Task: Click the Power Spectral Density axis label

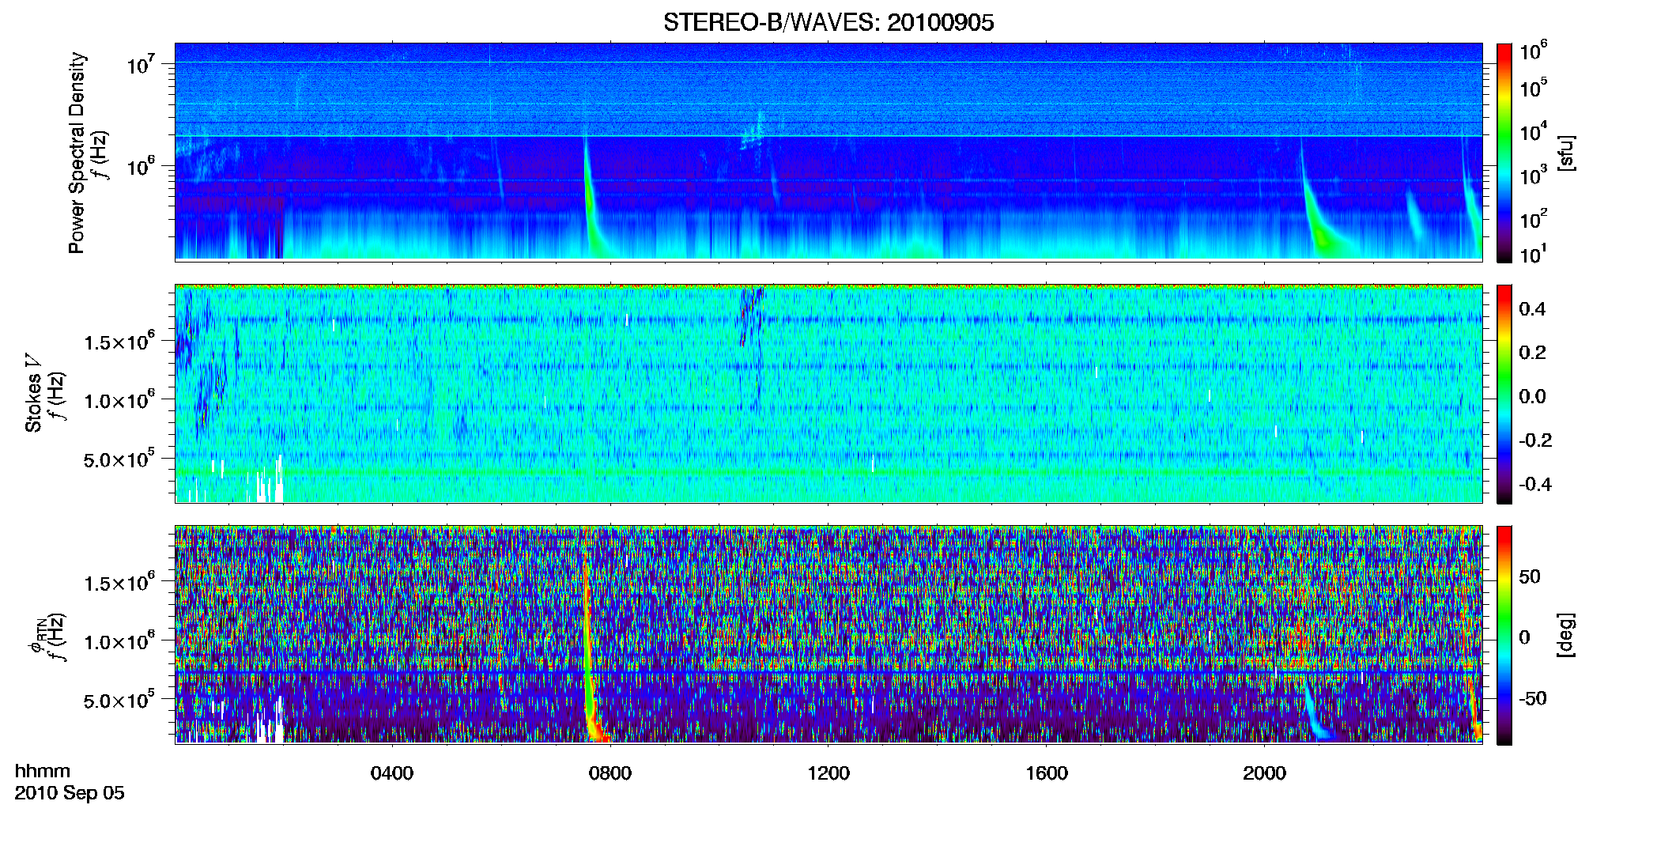Action: (x=76, y=153)
